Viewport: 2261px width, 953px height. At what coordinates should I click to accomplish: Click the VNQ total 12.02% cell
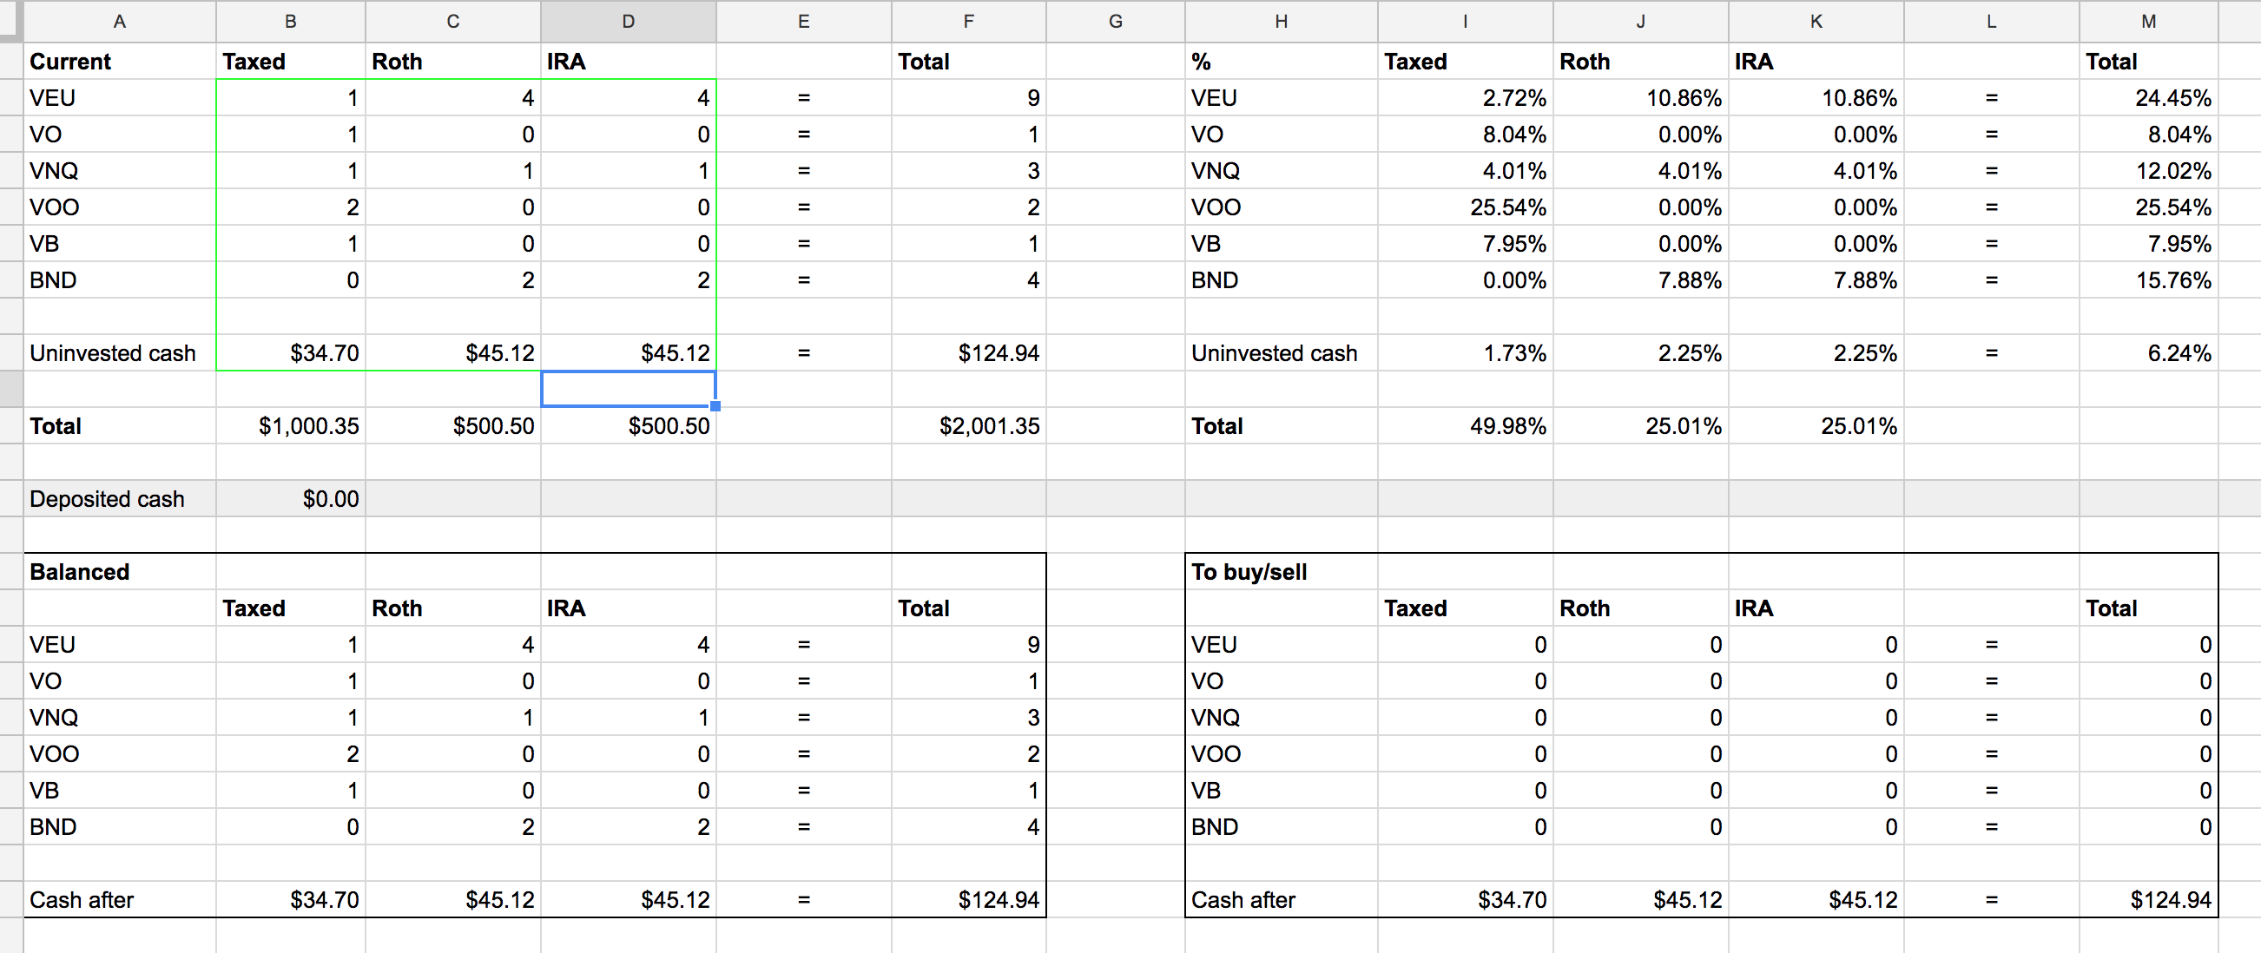2149,170
